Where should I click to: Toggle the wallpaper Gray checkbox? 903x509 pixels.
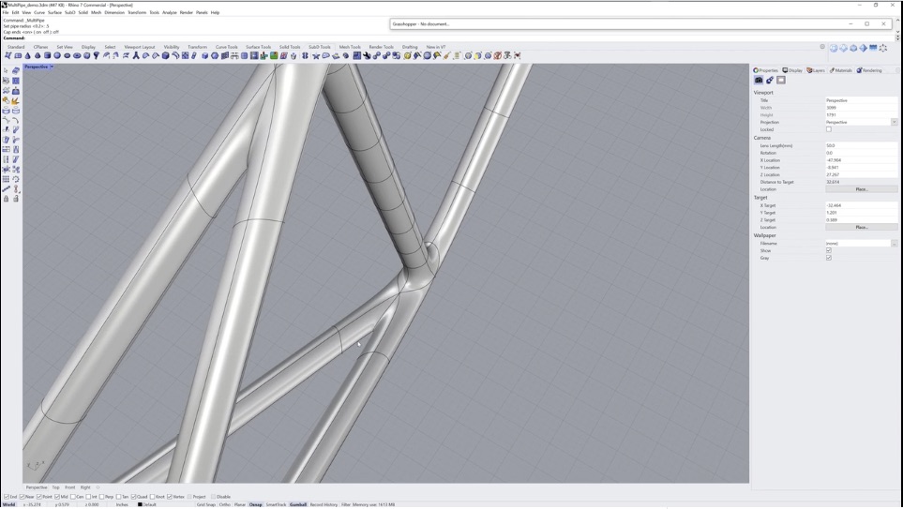[829, 258]
